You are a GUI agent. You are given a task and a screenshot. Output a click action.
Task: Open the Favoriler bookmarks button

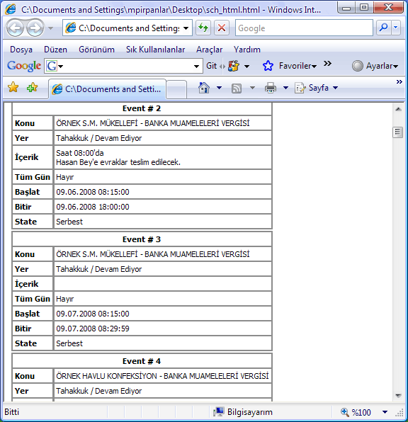tap(297, 66)
